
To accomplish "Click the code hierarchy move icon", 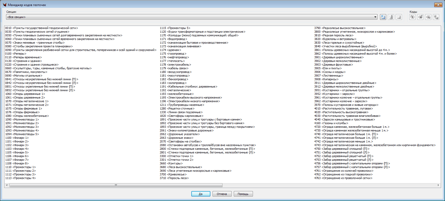I will [x=436, y=17].
